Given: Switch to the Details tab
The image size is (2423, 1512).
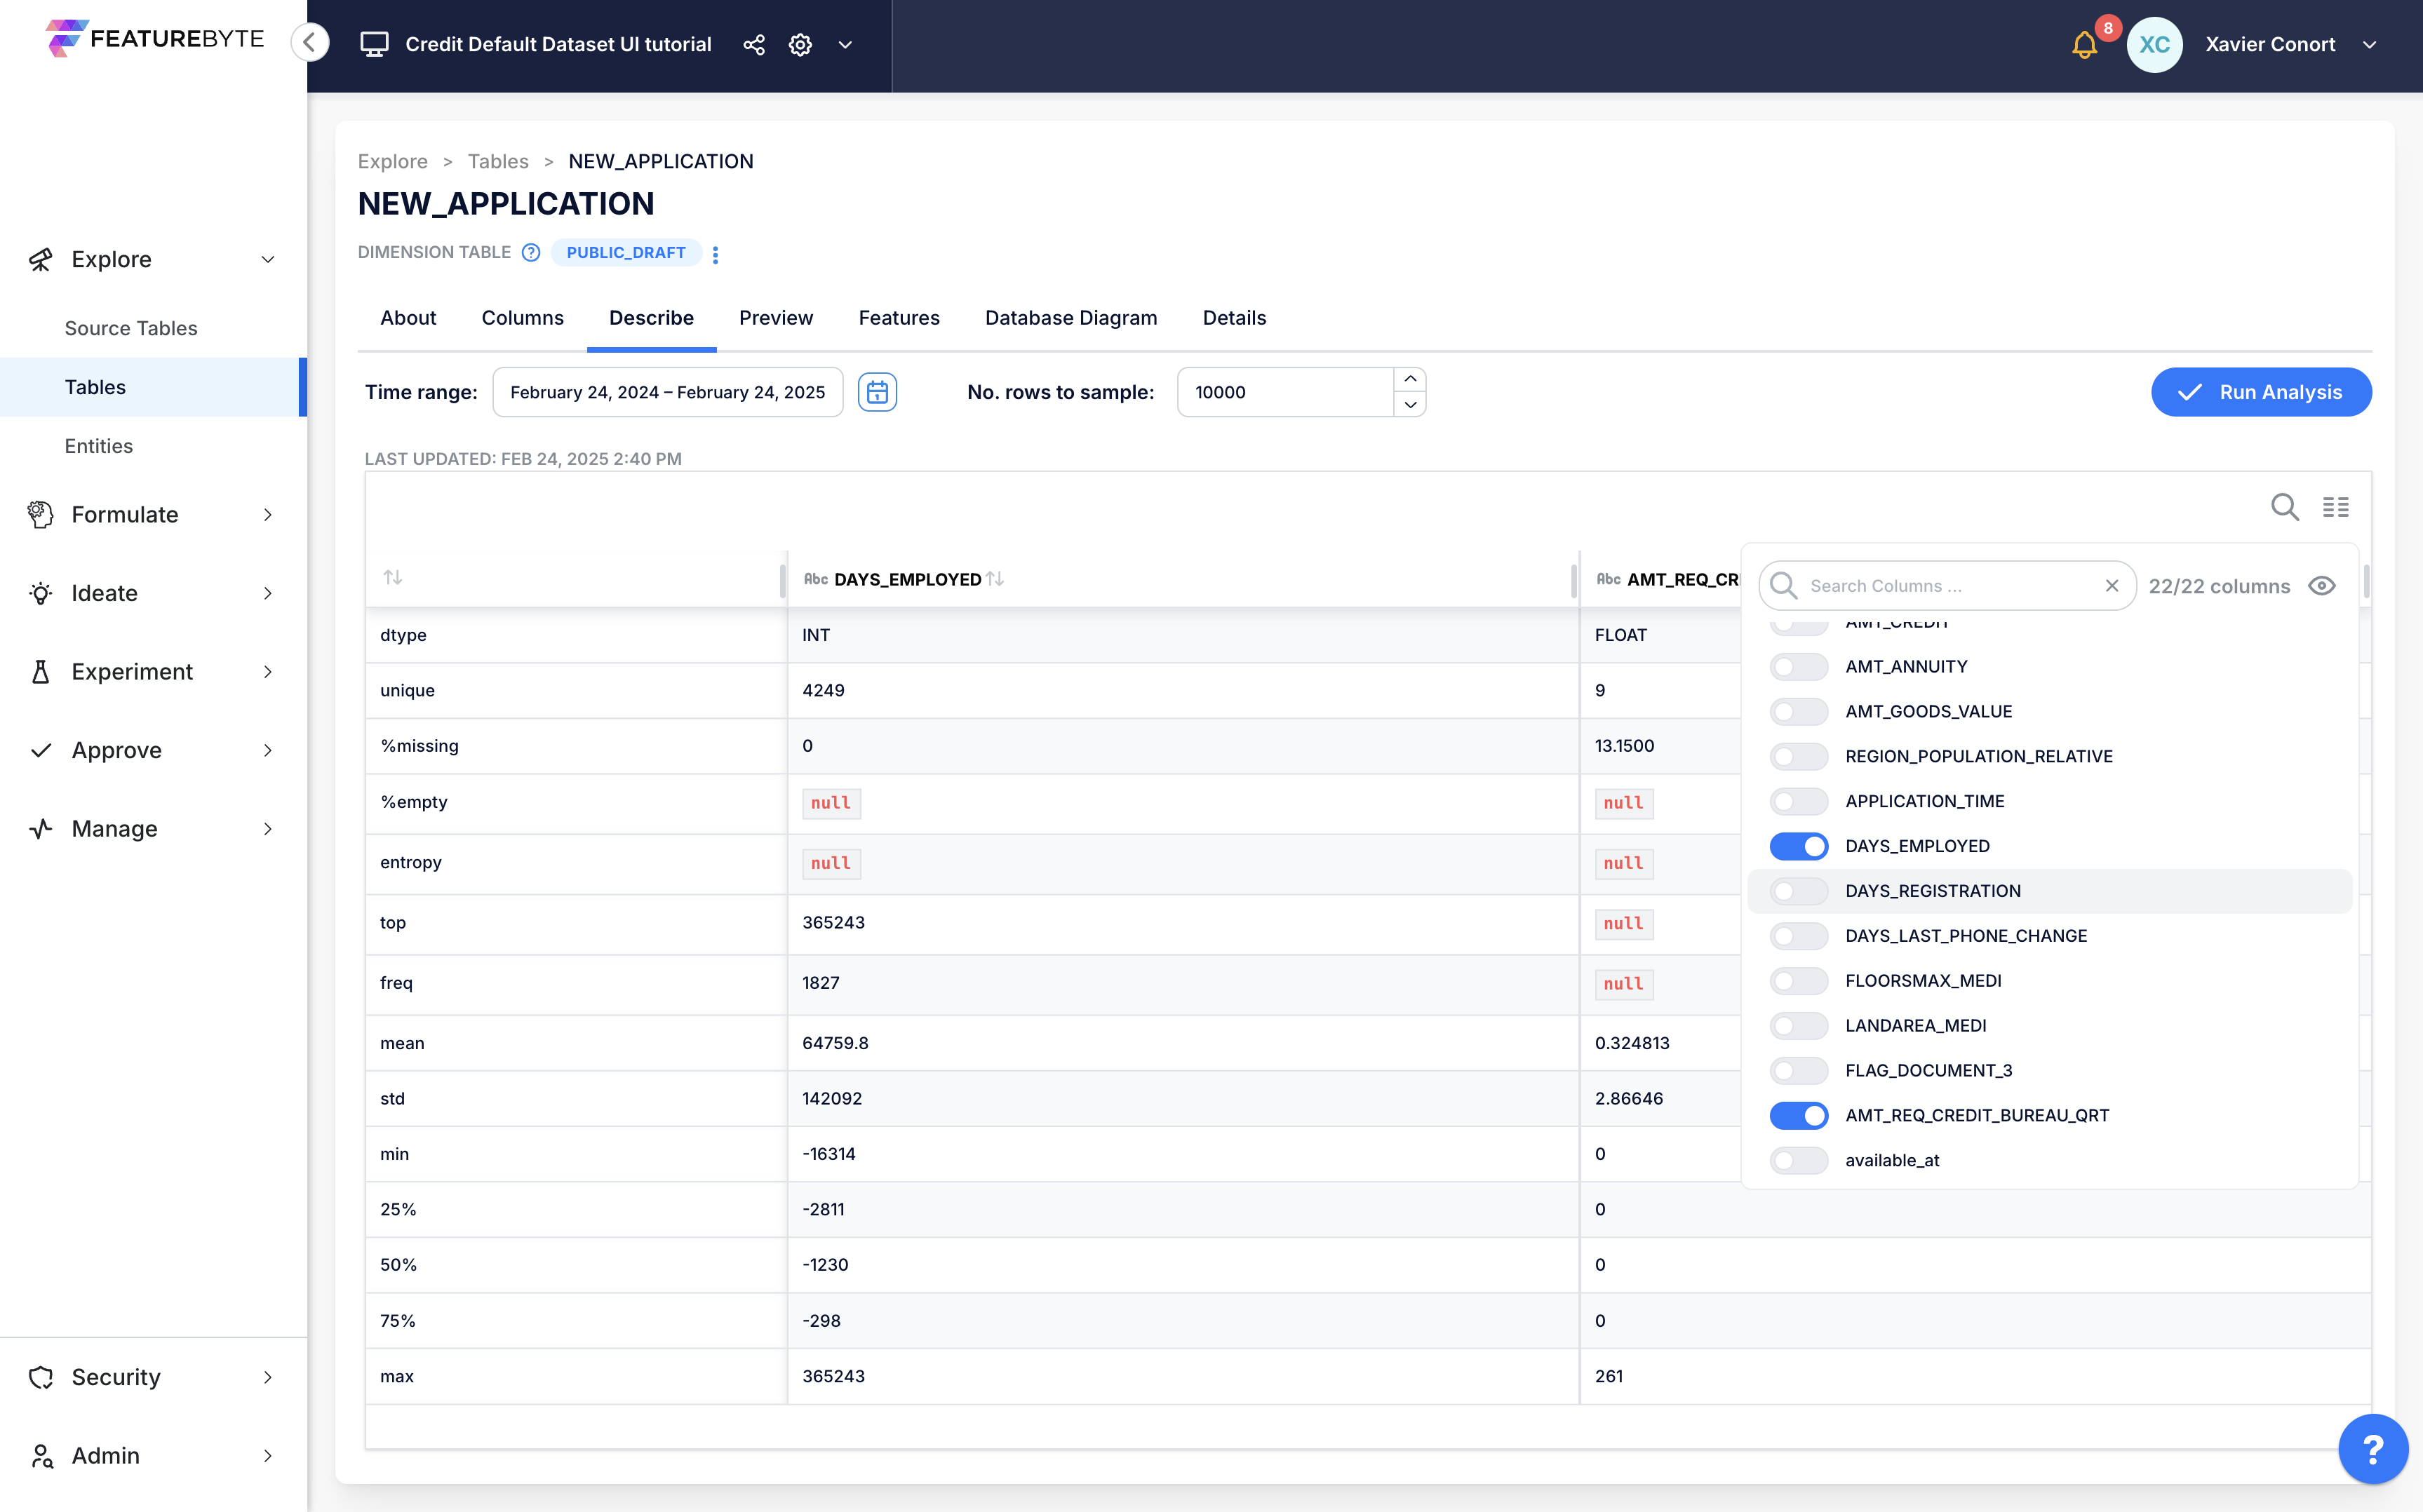Looking at the screenshot, I should [1234, 318].
